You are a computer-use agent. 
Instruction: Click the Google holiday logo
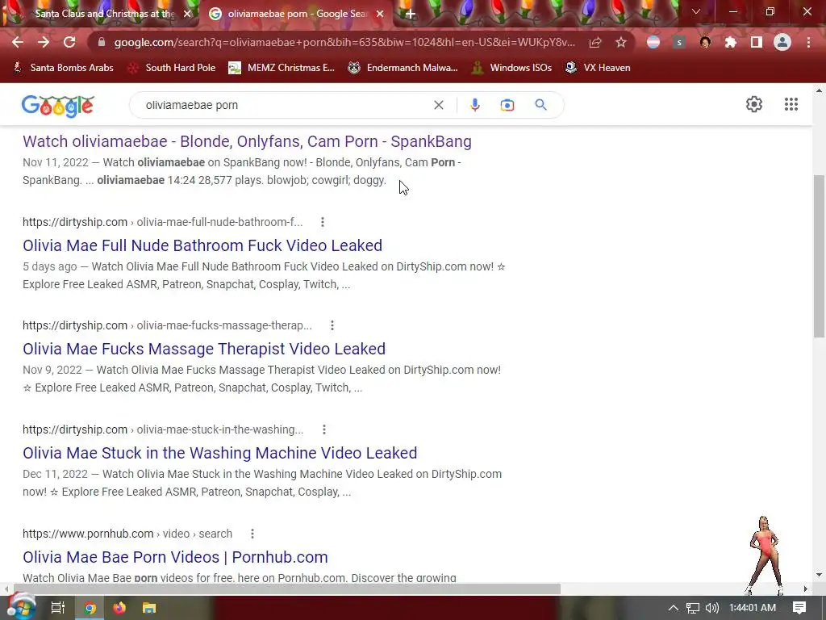click(x=58, y=106)
